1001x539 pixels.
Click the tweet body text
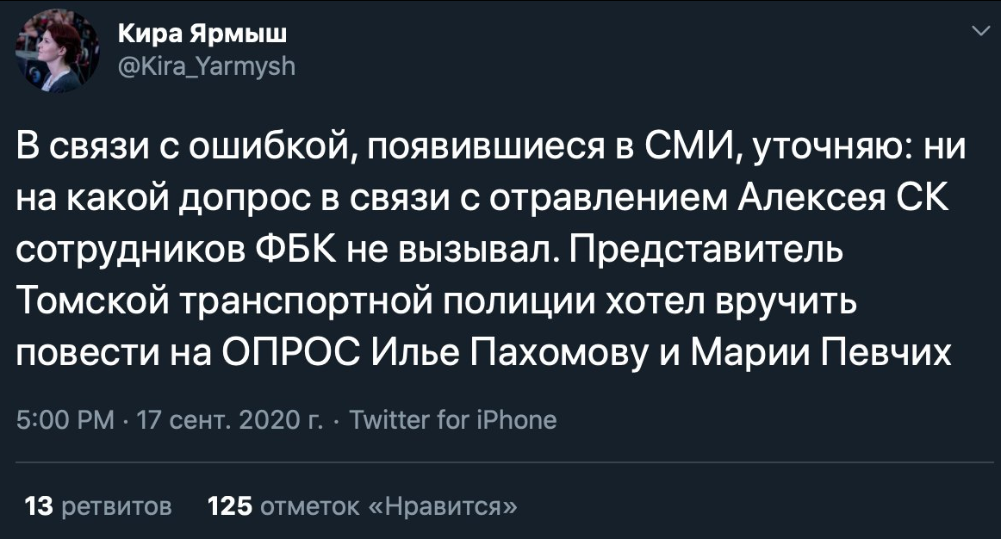[x=431, y=248]
